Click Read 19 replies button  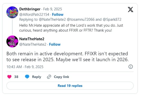(70, 86)
